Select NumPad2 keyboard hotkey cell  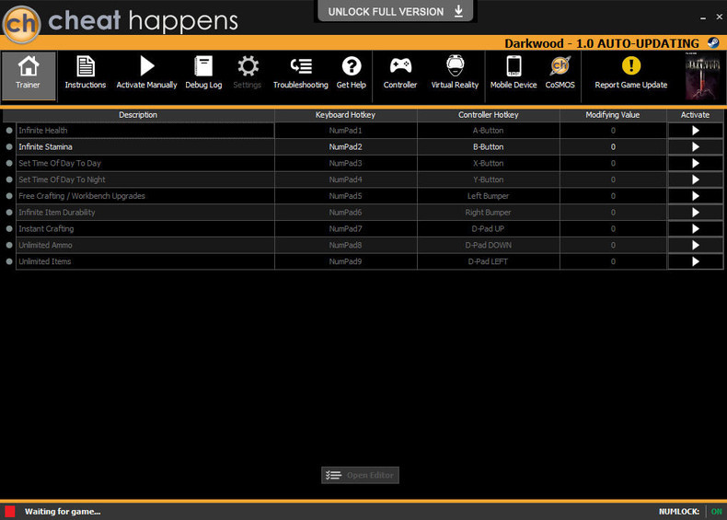345,147
